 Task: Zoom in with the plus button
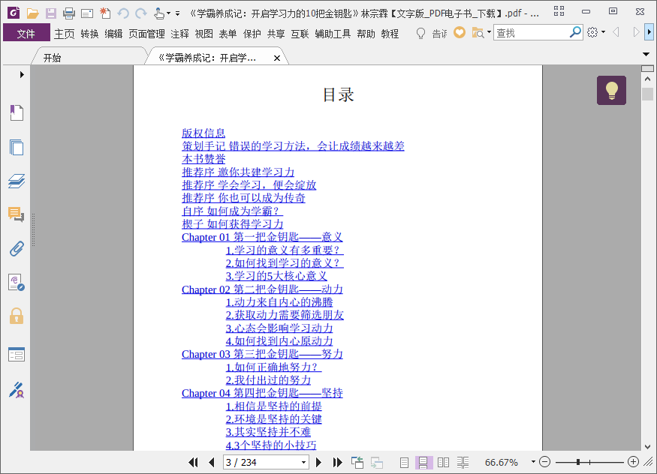(633, 462)
